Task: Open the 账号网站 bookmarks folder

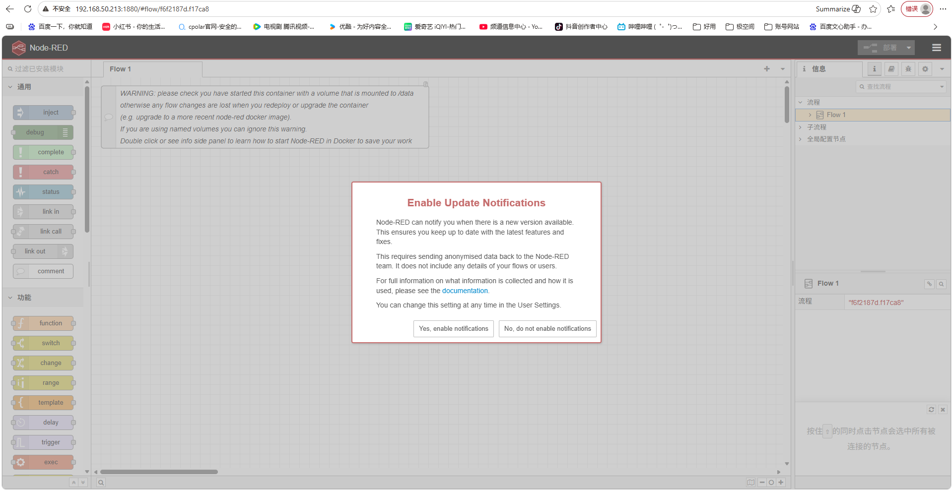Action: point(782,27)
